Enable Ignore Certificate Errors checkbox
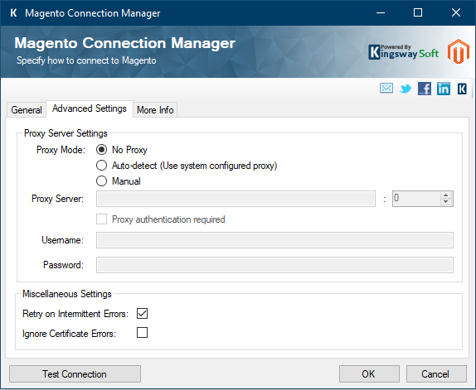 tap(142, 332)
